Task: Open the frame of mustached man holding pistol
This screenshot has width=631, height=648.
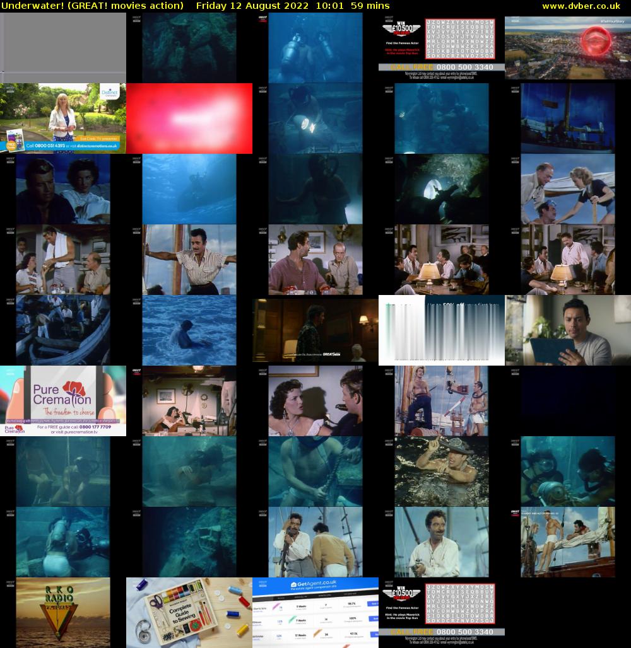Action: [442, 542]
